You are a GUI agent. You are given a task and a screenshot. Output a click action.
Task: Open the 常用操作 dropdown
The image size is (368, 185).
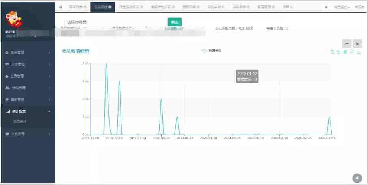341,7
